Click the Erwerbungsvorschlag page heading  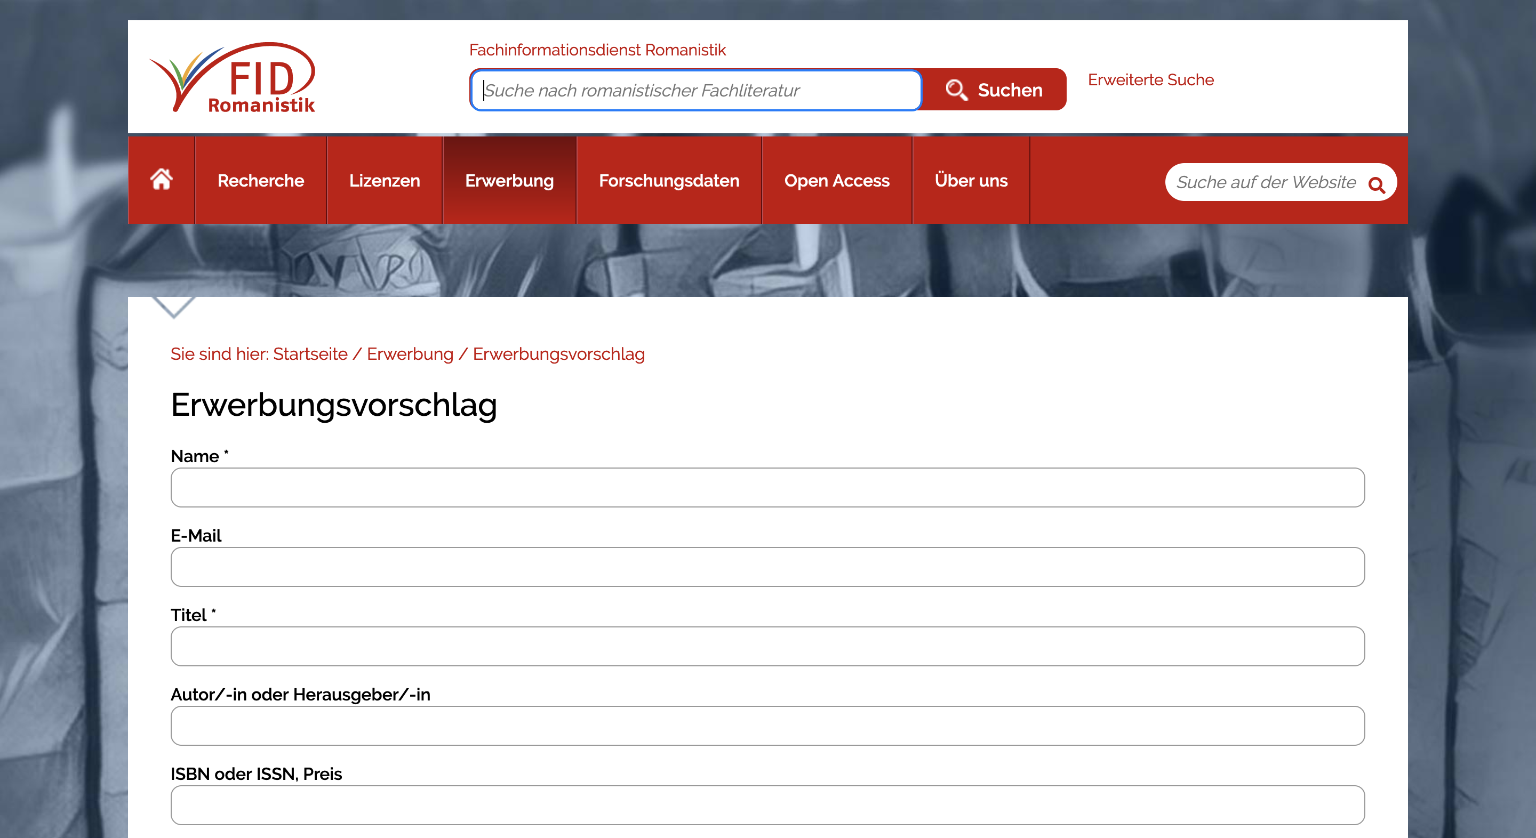click(x=334, y=405)
